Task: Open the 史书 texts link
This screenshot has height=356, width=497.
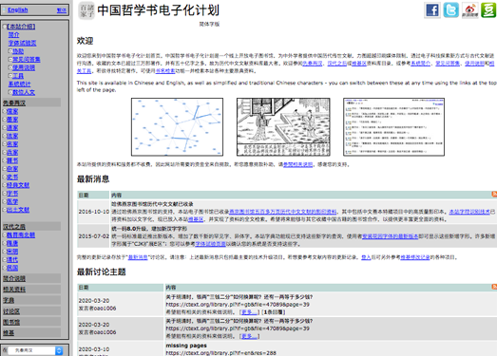Action: (x=12, y=177)
